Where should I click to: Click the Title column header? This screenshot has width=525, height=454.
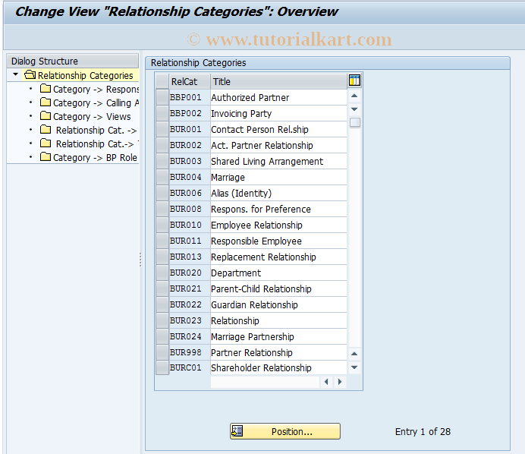pos(278,81)
